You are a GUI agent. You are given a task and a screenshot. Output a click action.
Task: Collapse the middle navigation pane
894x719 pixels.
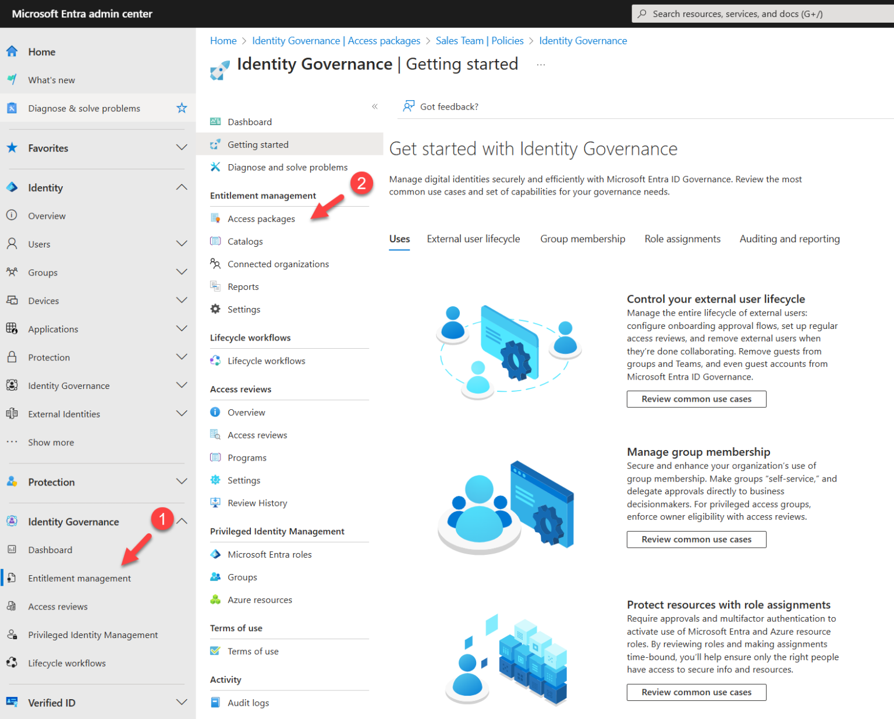pos(375,107)
